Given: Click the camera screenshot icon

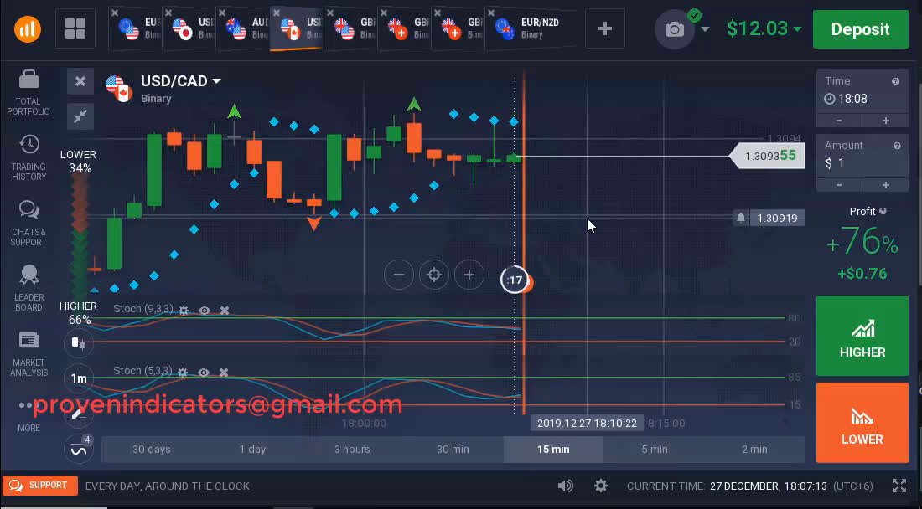Looking at the screenshot, I should [x=675, y=29].
